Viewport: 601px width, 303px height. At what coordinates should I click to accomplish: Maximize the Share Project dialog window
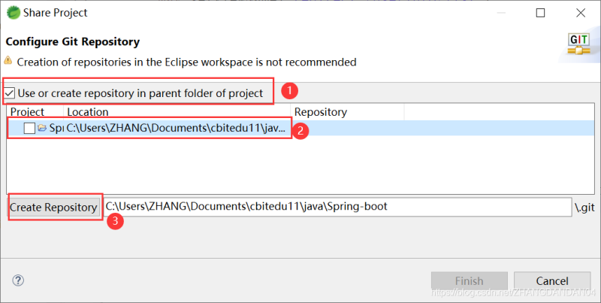[x=541, y=13]
